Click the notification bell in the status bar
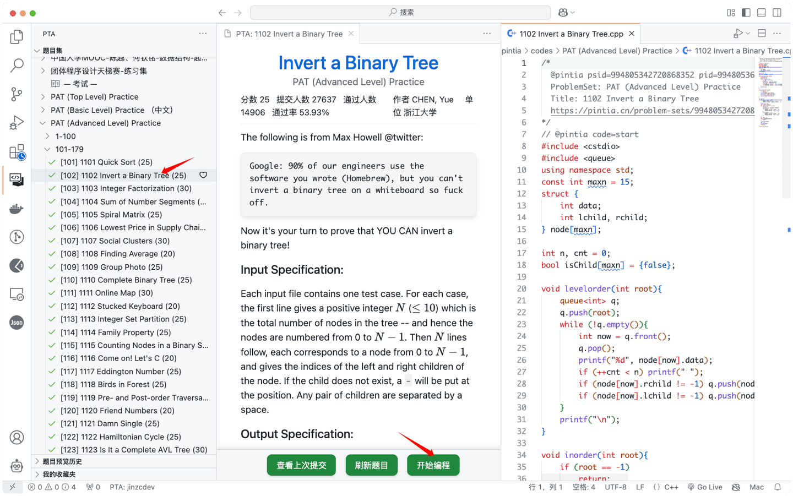Viewport: 793px width, 496px height. pyautogui.click(x=778, y=487)
